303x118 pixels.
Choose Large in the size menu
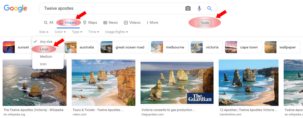44,49
